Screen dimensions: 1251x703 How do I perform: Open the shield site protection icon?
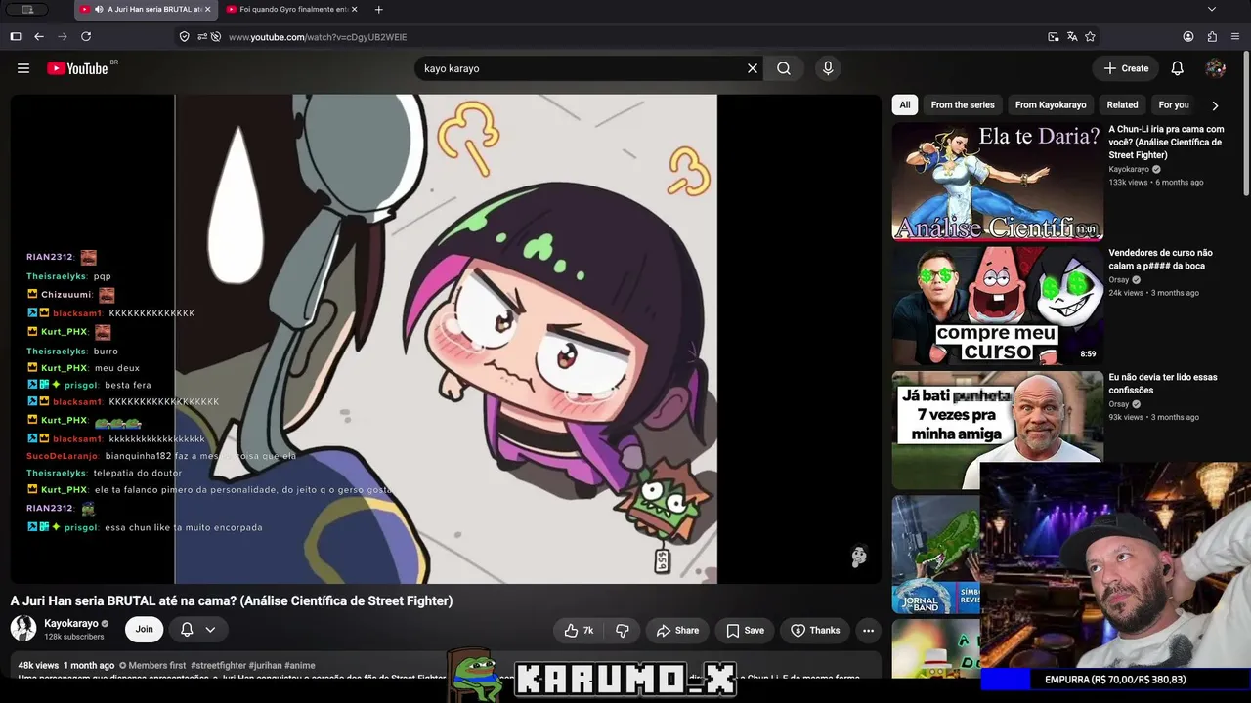[184, 36]
